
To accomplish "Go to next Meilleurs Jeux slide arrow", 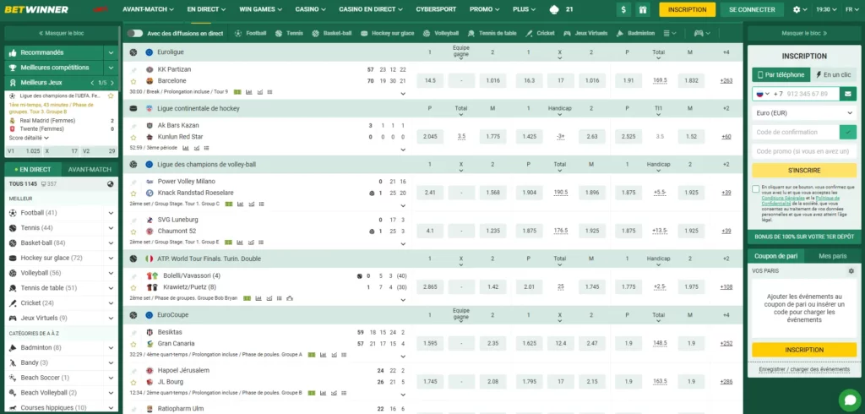I will click(112, 83).
